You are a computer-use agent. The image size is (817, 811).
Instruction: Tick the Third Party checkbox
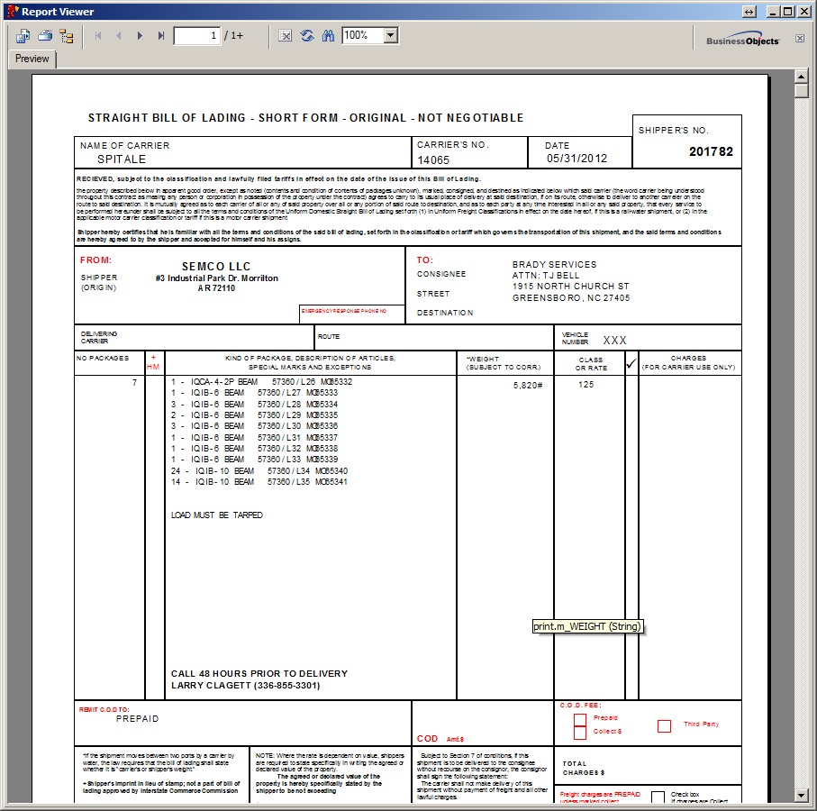pos(664,725)
